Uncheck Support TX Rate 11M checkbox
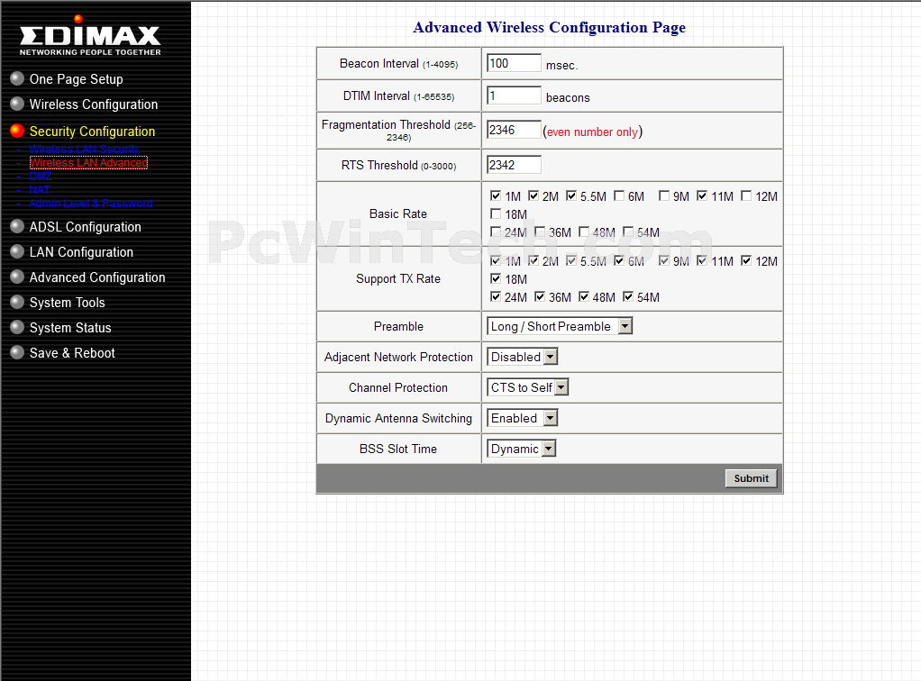Image resolution: width=921 pixels, height=681 pixels. click(x=702, y=260)
